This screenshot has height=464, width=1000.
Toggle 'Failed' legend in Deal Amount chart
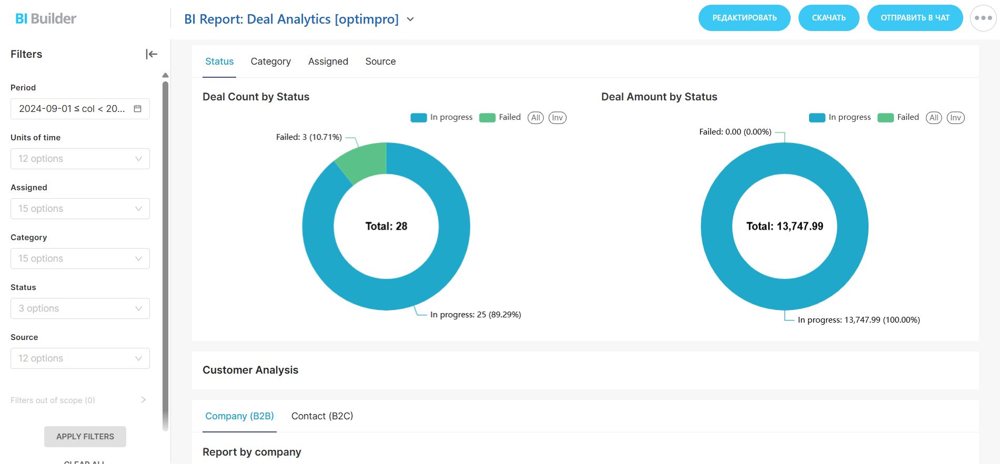(898, 118)
